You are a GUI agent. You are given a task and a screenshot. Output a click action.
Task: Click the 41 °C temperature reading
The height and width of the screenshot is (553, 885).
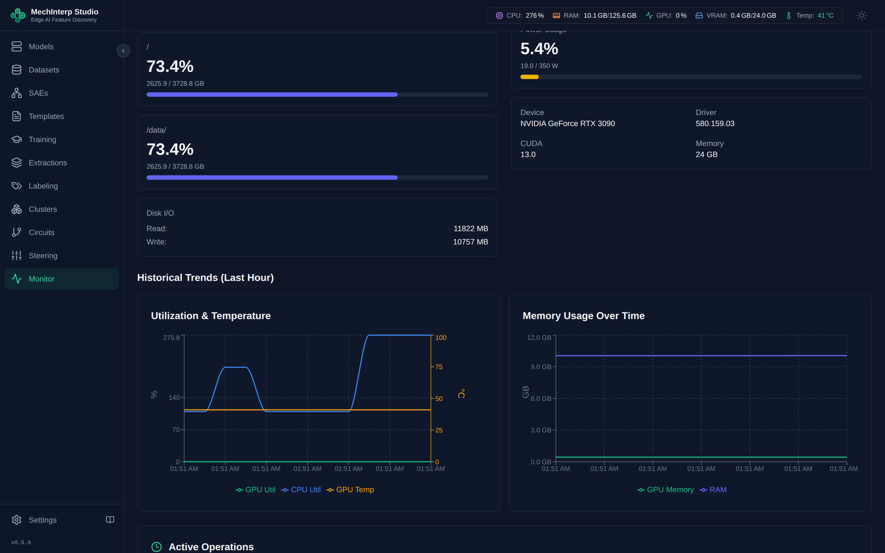pos(825,15)
